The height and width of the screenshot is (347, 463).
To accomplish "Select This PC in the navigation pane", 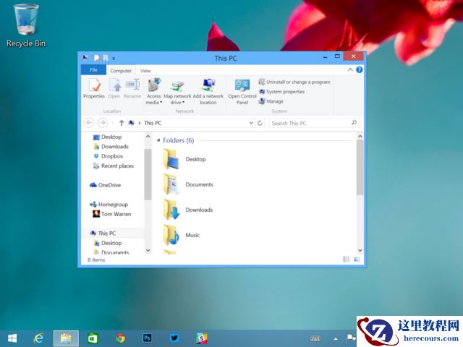I will click(x=103, y=233).
